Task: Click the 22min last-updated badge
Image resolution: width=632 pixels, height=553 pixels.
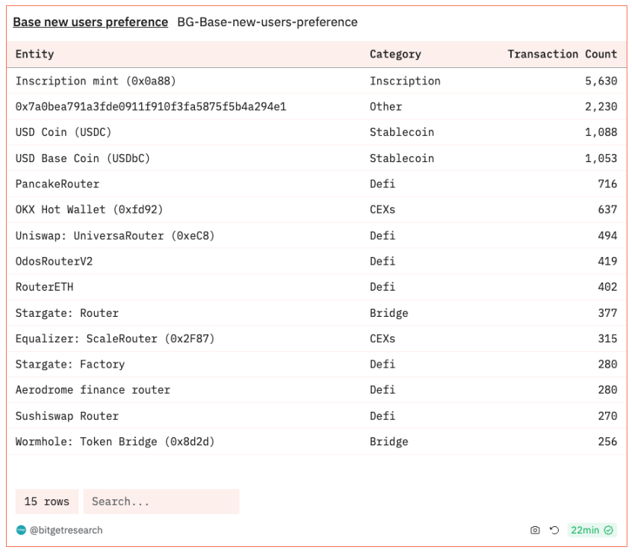Action: pos(585,531)
